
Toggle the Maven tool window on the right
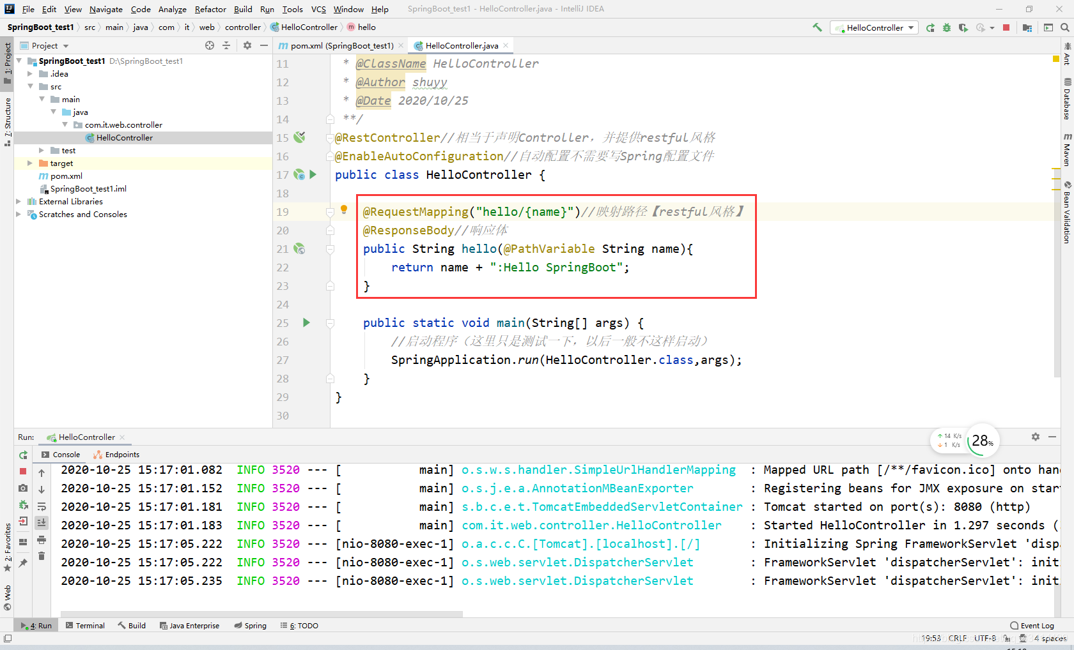point(1067,149)
